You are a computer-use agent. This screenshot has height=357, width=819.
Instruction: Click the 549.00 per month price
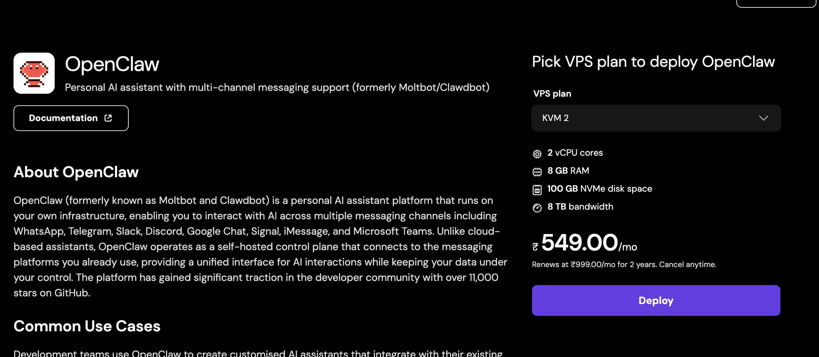[584, 243]
